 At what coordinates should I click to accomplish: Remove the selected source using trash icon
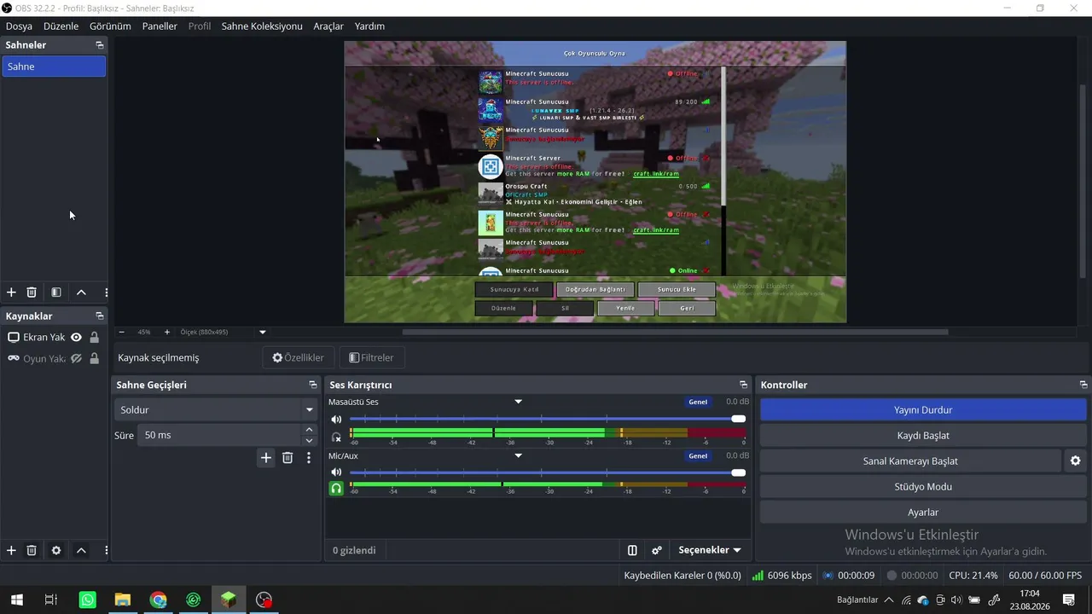click(x=32, y=550)
